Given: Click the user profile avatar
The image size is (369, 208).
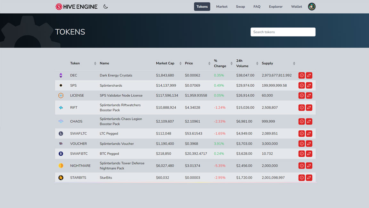Looking at the screenshot, I should pos(312,7).
